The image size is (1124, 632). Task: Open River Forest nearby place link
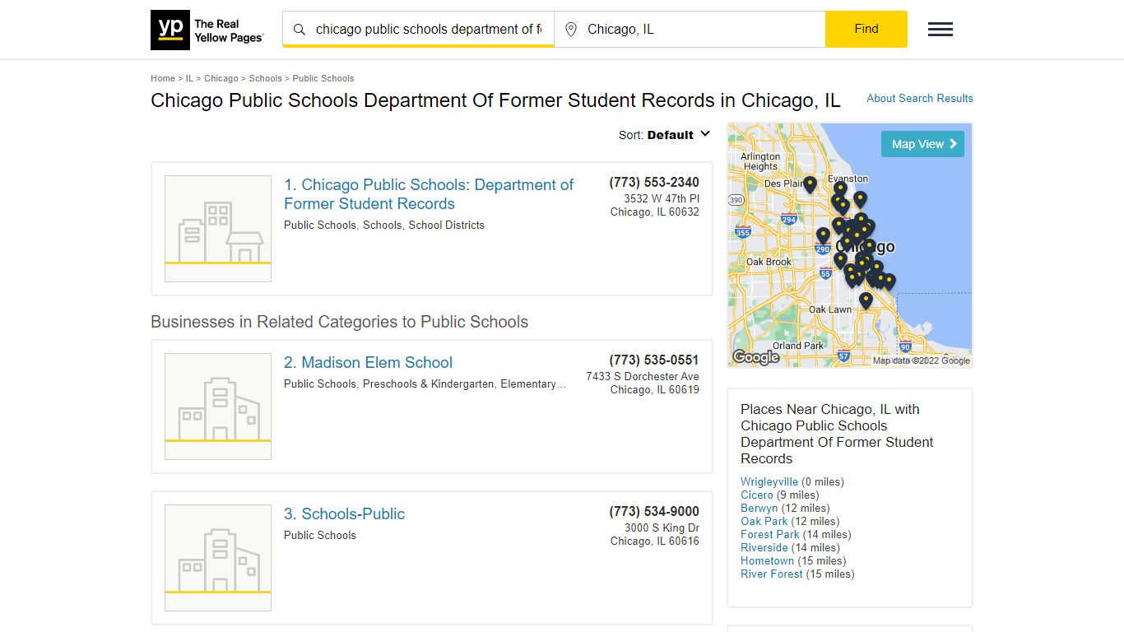pyautogui.click(x=772, y=574)
